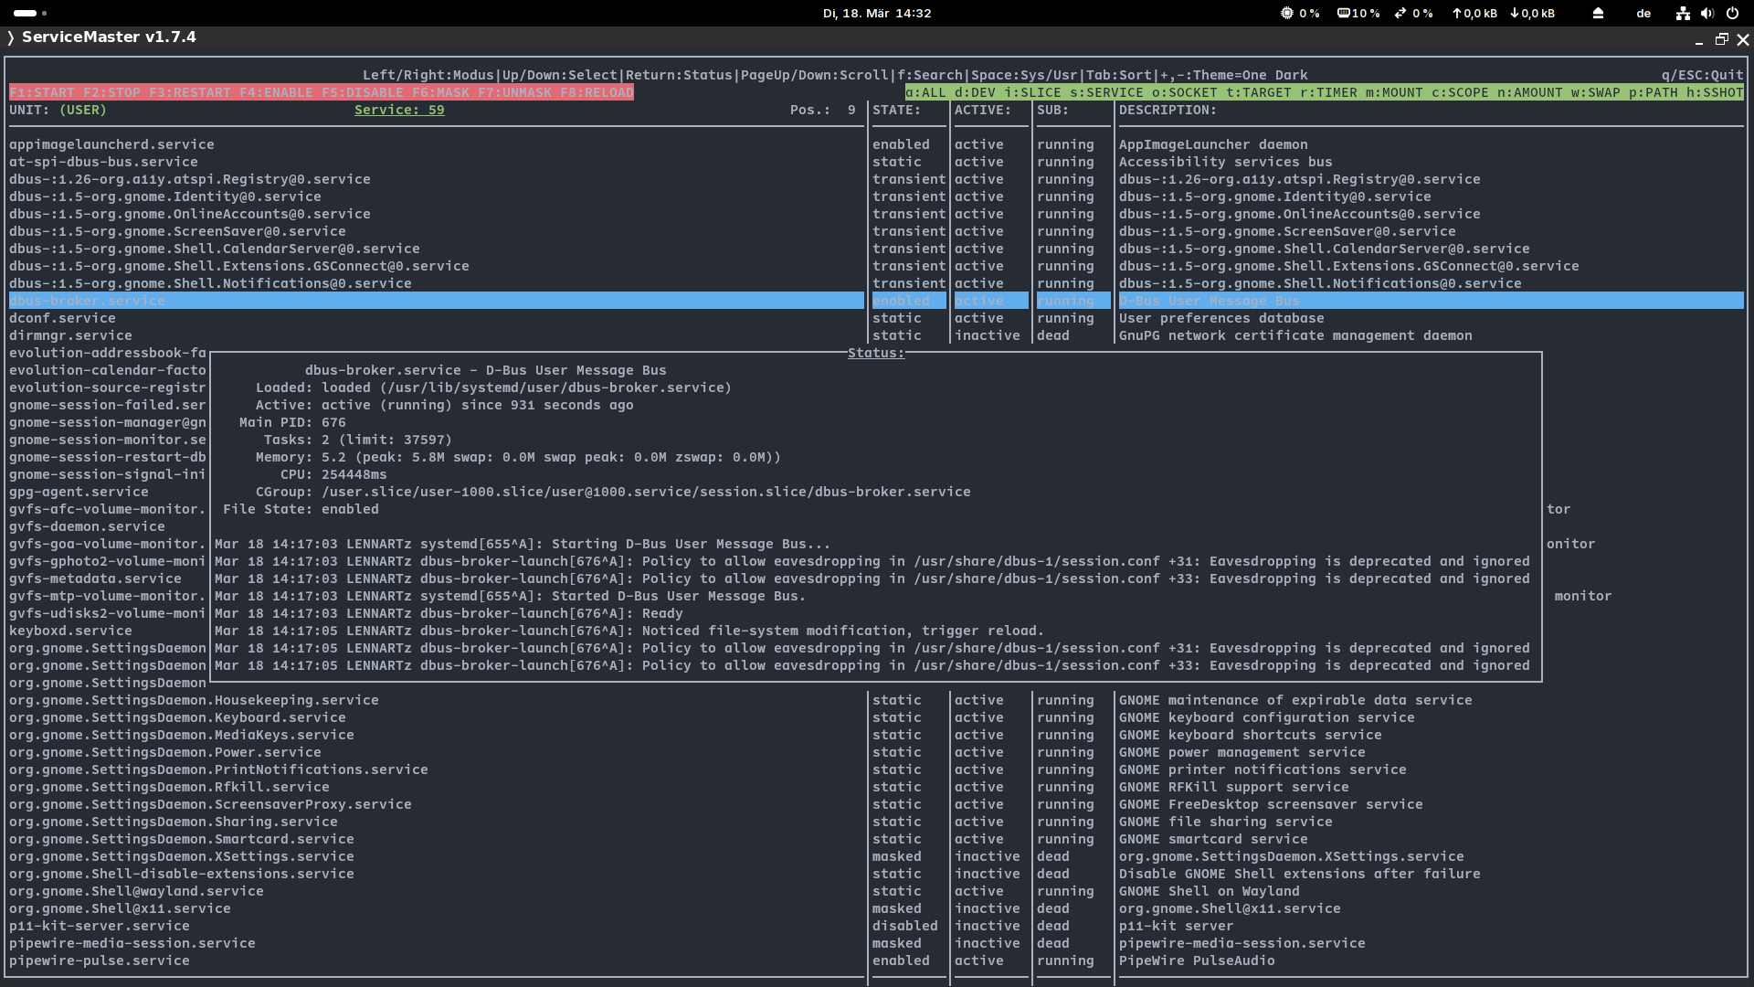The image size is (1754, 987).
Task: Click the eject icon in the top bar
Action: (1598, 13)
